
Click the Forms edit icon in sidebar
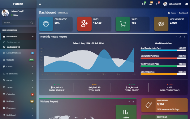(4, 80)
